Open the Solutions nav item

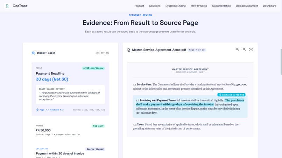coord(155,6)
